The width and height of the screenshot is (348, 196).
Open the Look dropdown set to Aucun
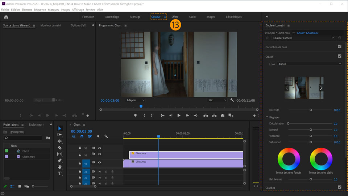click(309, 64)
